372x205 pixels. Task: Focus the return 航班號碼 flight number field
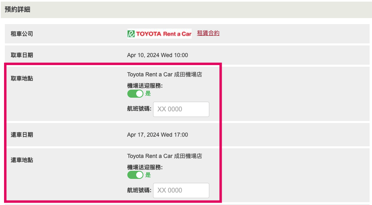coord(181,190)
